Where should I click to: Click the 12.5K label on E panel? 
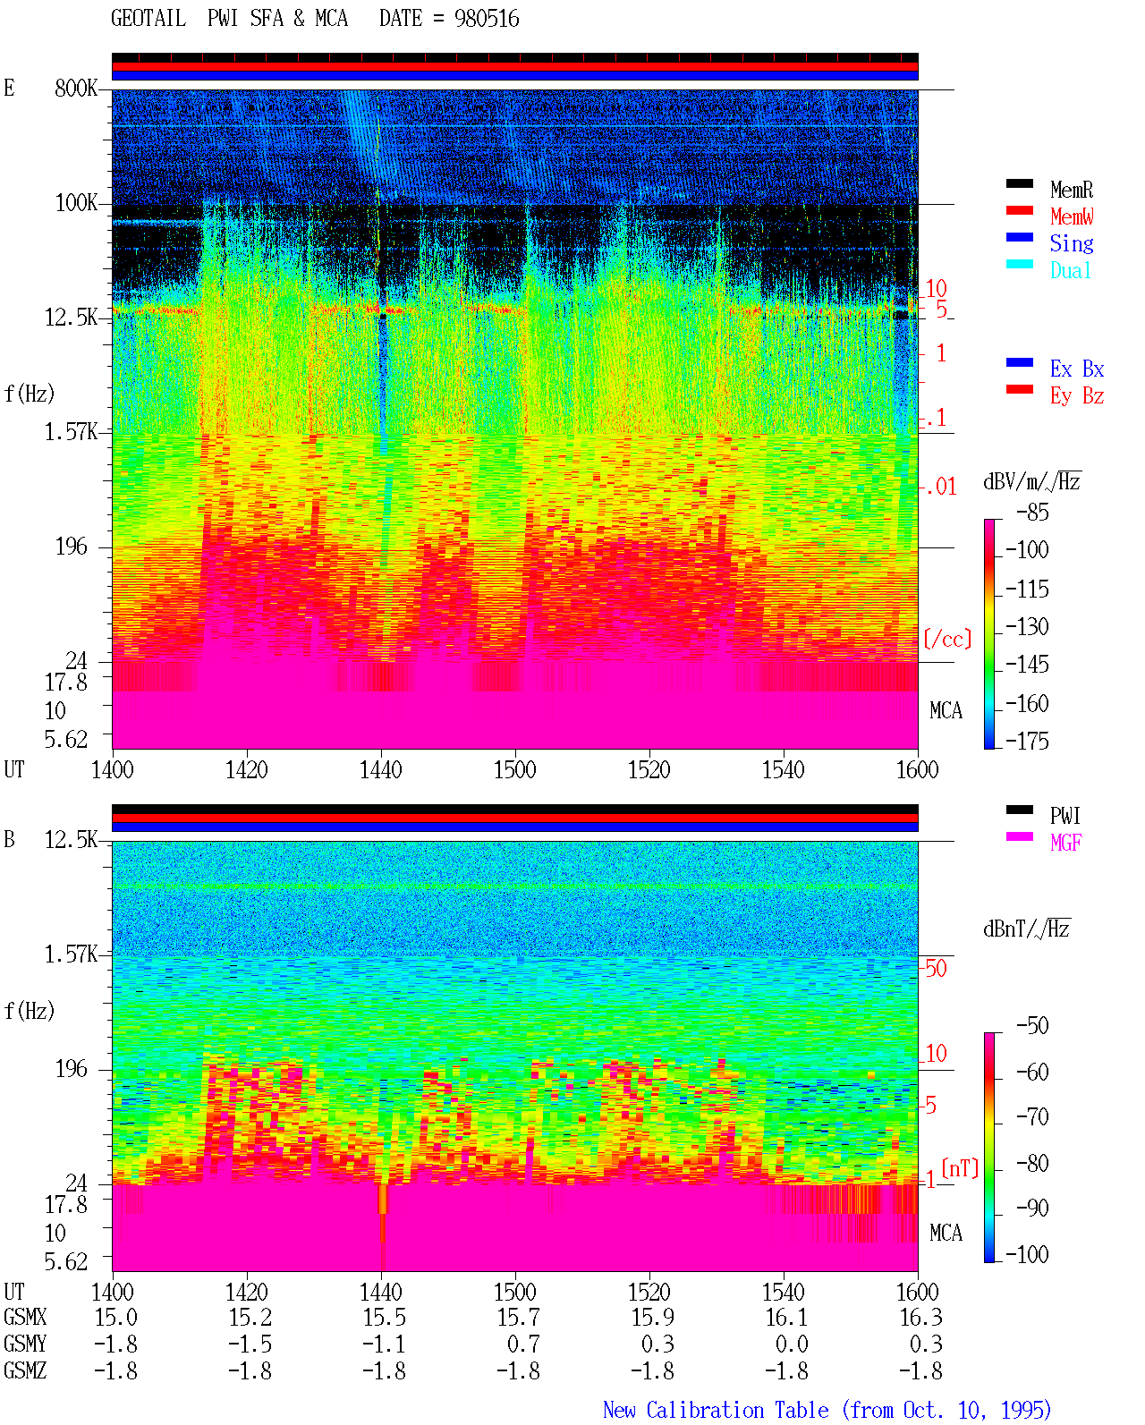72,318
